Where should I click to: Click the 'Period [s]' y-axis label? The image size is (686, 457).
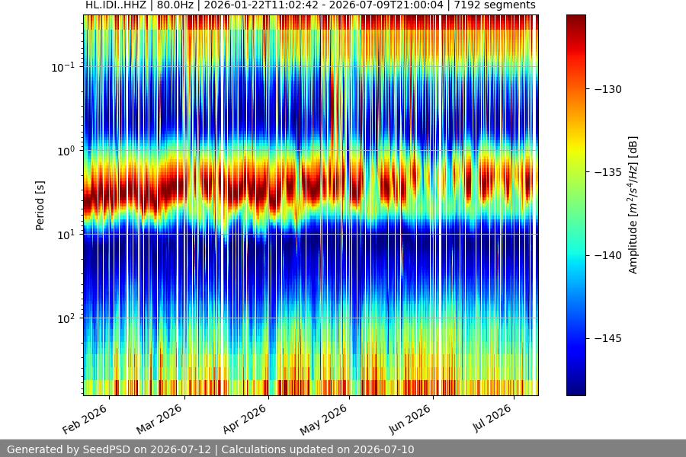click(40, 206)
